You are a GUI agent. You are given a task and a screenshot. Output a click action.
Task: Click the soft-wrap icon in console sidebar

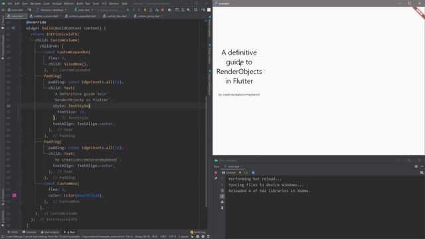pos(222,191)
